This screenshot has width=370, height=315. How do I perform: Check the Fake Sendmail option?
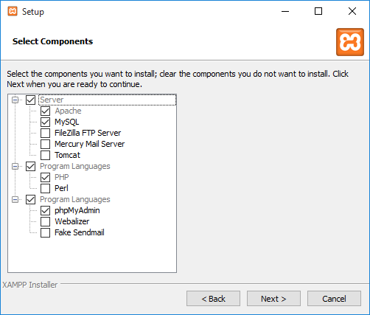pyautogui.click(x=45, y=232)
